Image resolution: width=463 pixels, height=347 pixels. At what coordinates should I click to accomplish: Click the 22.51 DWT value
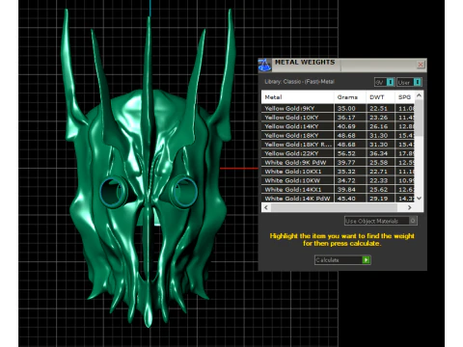point(379,109)
